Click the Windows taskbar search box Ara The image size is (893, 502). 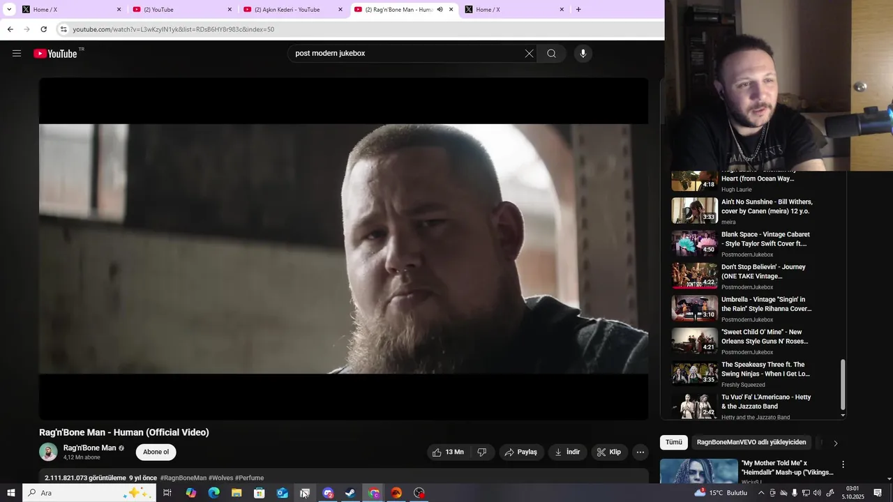pos(89,493)
